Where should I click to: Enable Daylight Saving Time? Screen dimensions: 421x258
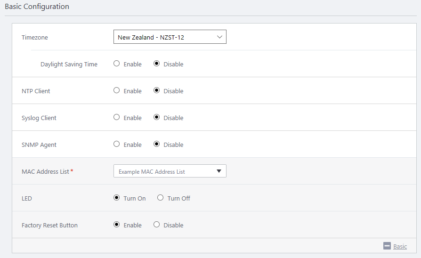[x=117, y=64]
